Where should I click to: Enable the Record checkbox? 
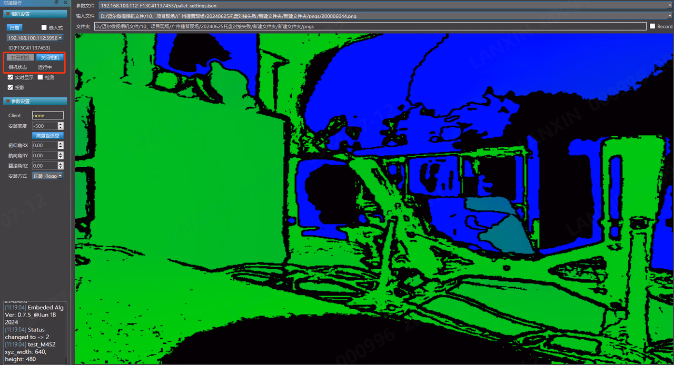click(652, 26)
